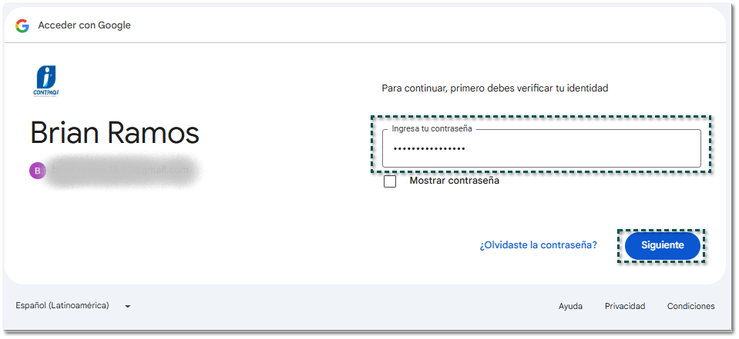Viewport: 739px width, 339px height.
Task: Click the language dropdown arrow
Action: pos(127,306)
